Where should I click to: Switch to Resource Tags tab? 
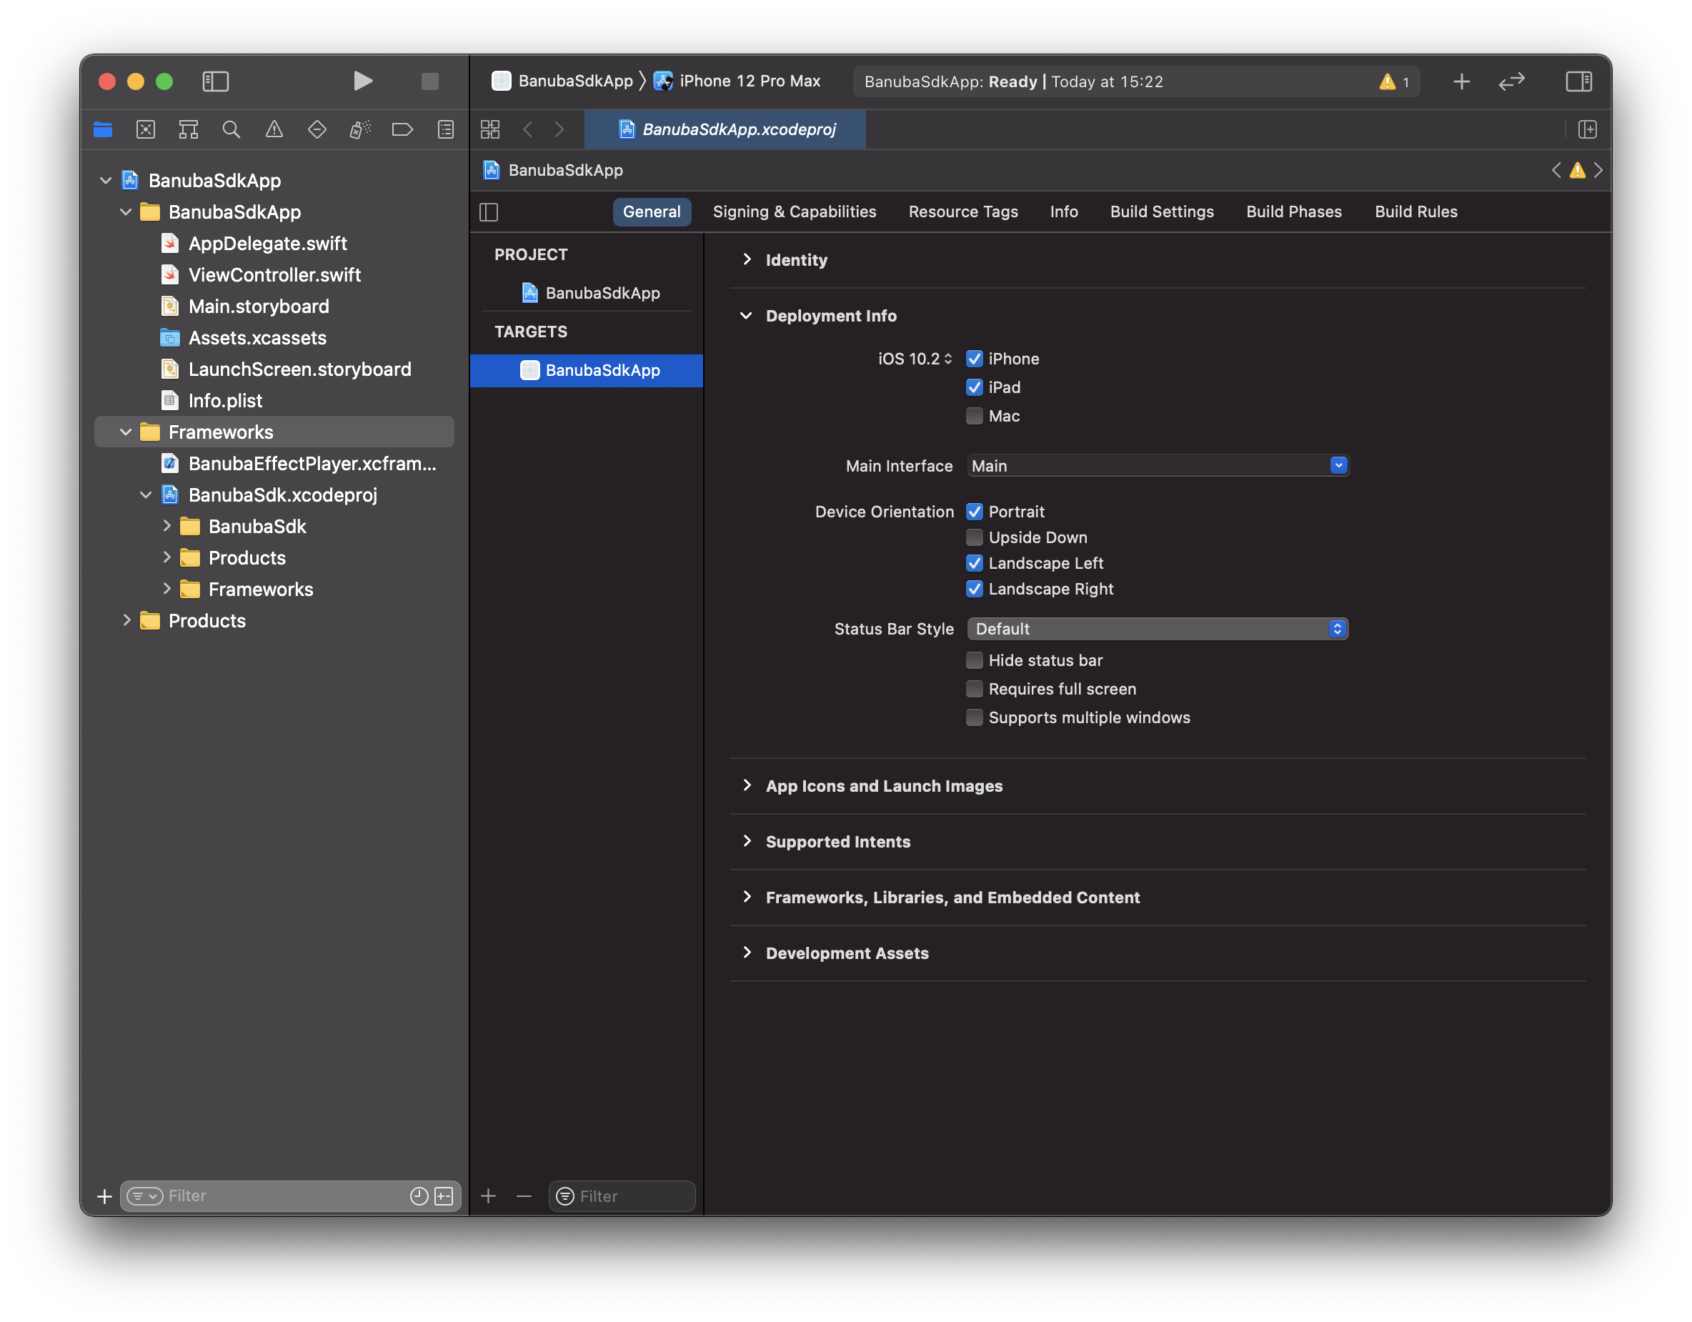(963, 212)
